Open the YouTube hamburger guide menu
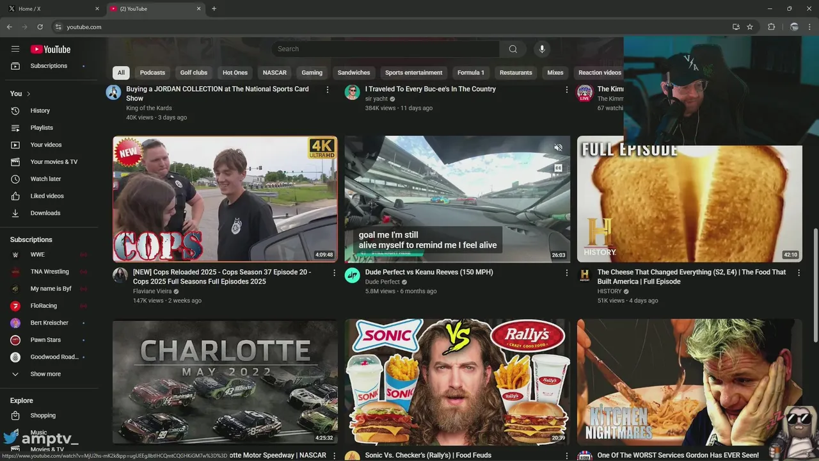 tap(15, 49)
